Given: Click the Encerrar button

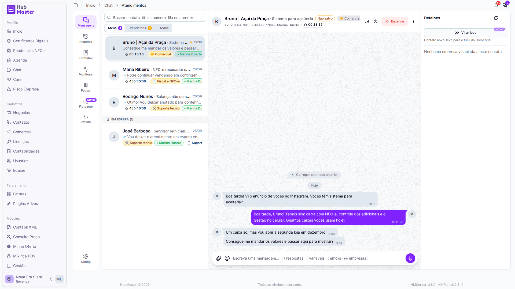Looking at the screenshot, I should click(x=395, y=21).
